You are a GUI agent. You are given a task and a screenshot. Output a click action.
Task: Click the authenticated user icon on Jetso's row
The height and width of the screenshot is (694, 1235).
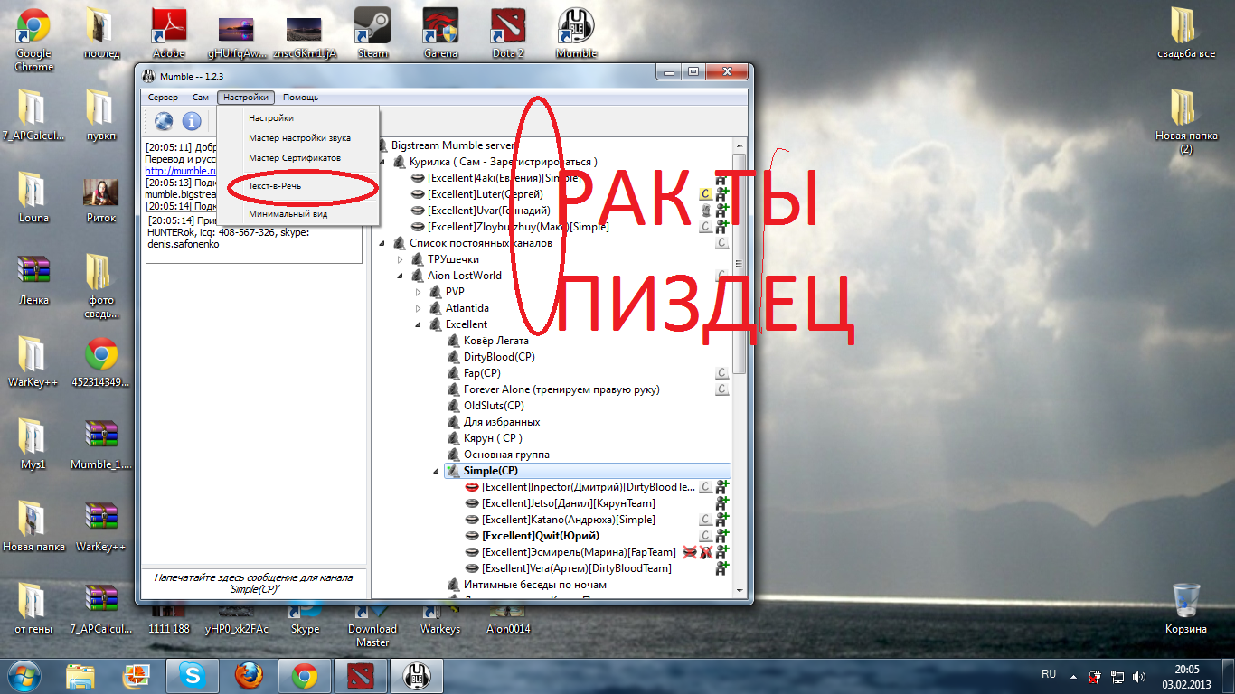point(722,502)
